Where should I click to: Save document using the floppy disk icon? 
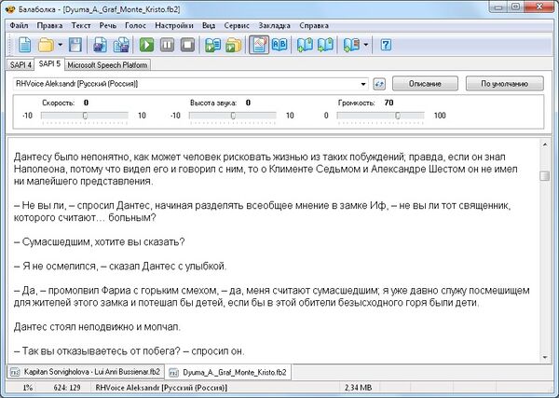pyautogui.click(x=75, y=45)
